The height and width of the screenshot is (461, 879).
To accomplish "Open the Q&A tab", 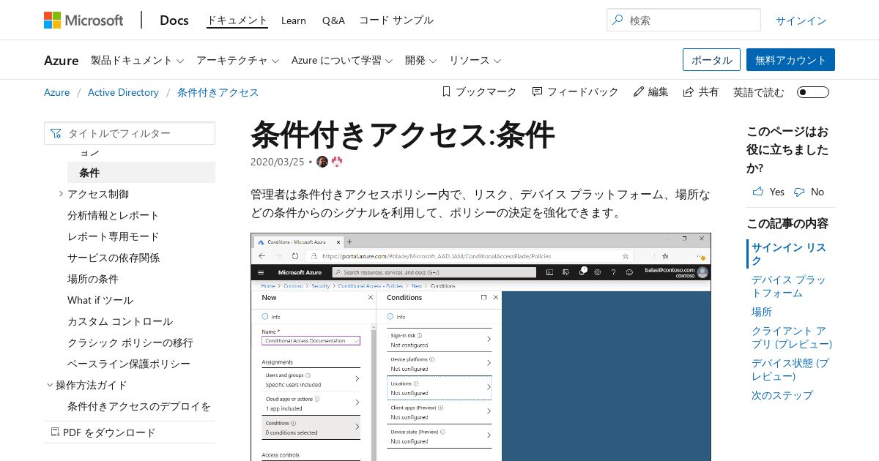I will [x=333, y=20].
